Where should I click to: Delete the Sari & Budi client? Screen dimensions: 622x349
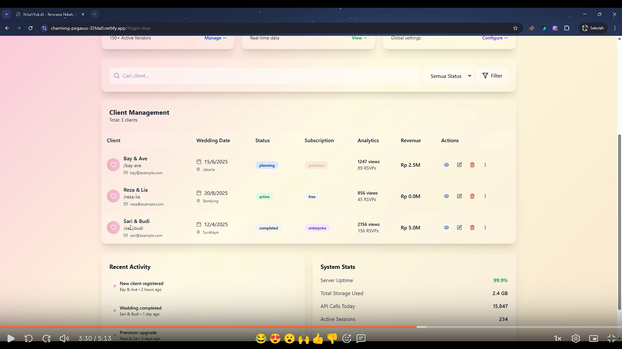pos(472,227)
